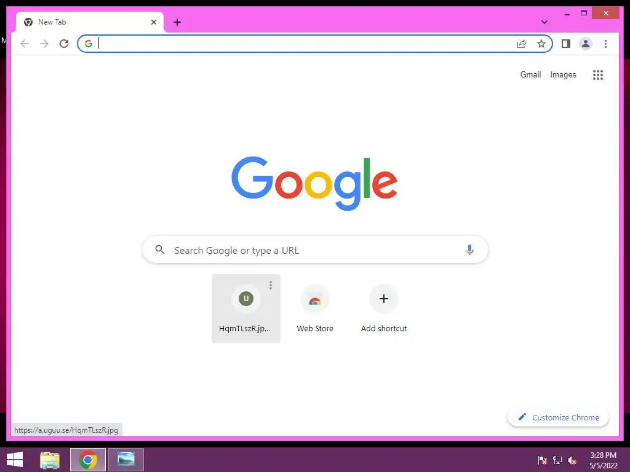This screenshot has height=472, width=630.
Task: Open the Images link
Action: 563,74
